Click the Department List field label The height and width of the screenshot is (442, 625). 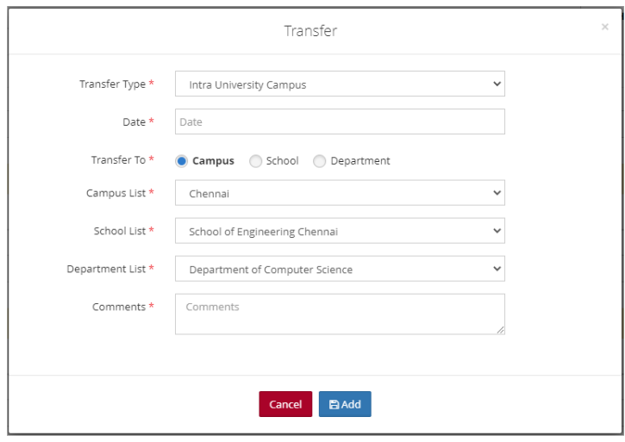point(106,269)
